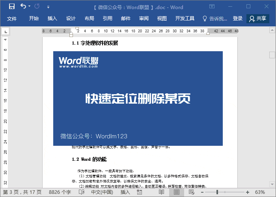276x197 pixels.
Task: Switch to the 设计 ribbon tab
Action: click(71, 18)
